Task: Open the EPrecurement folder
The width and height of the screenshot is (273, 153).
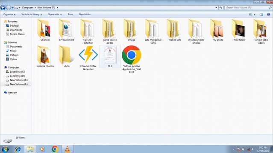Action: (x=67, y=30)
